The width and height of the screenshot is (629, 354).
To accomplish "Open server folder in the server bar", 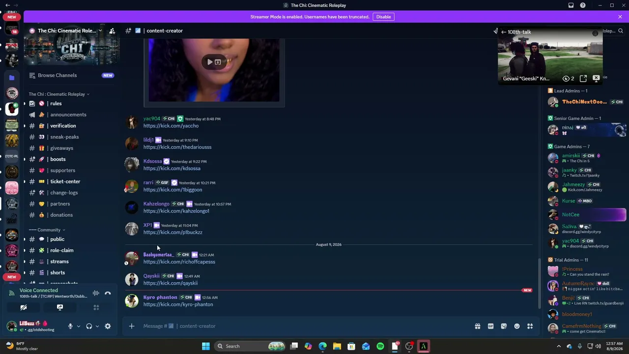I will point(12,78).
